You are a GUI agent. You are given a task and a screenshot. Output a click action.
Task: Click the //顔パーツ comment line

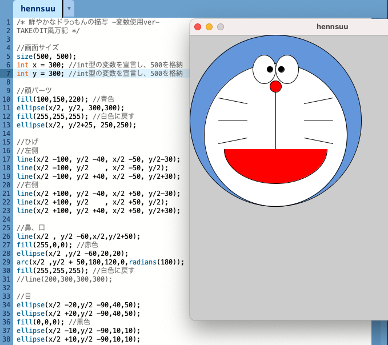[34, 90]
